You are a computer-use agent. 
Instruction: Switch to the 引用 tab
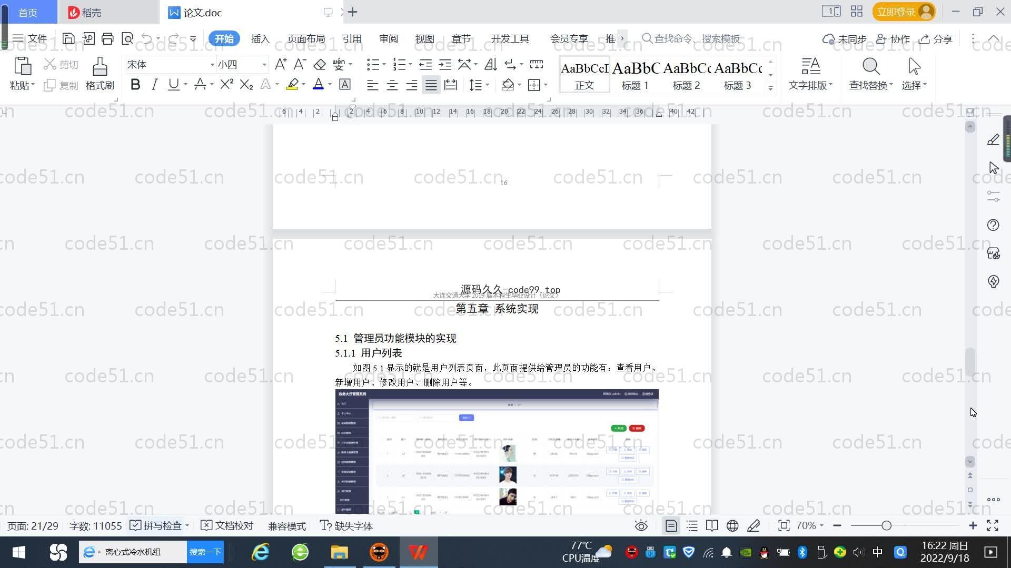352,39
